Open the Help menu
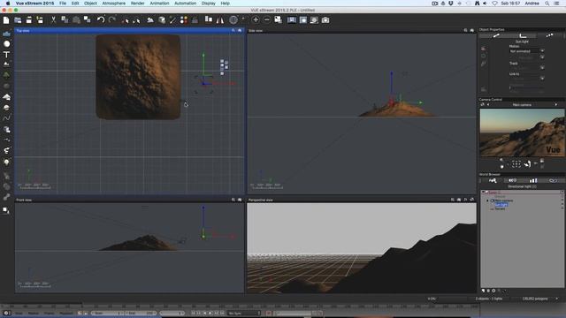This screenshot has width=566, height=318. (x=226, y=4)
